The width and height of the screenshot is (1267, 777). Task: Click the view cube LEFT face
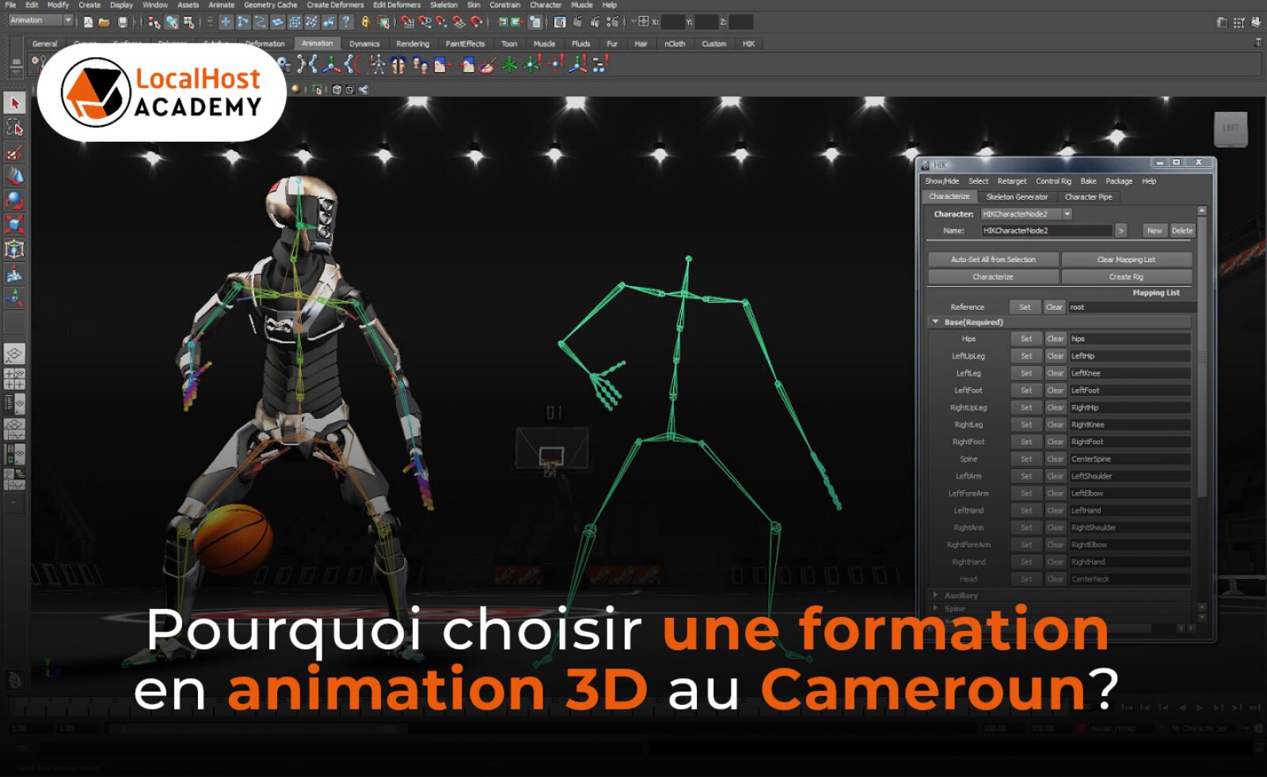tap(1231, 128)
